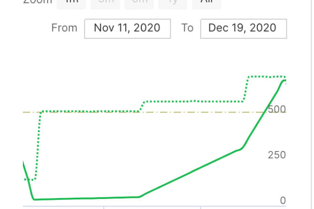Click the solid green line's lowest point near zero
This screenshot has width=314, height=209.
[34, 199]
